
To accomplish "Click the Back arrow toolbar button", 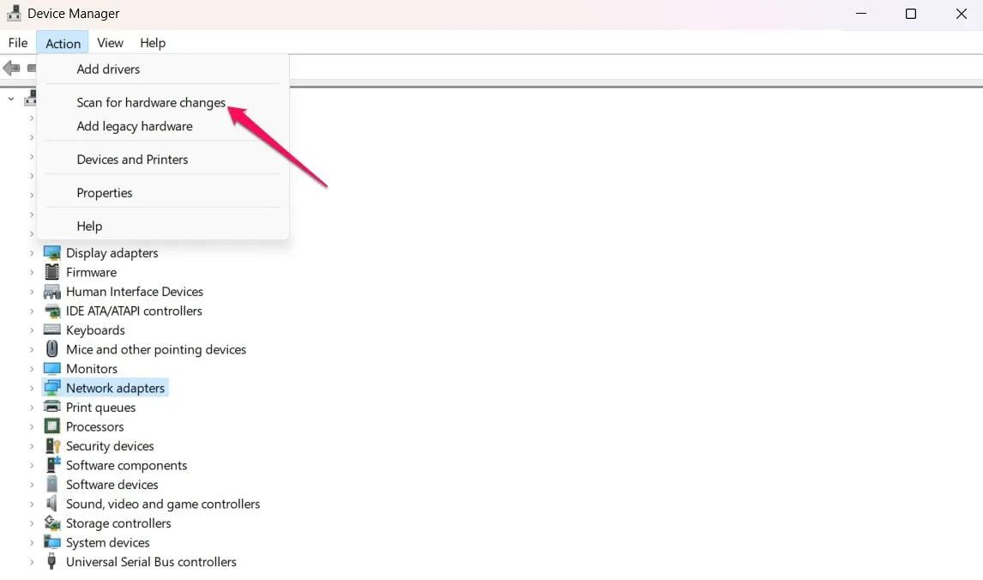I will pos(11,68).
